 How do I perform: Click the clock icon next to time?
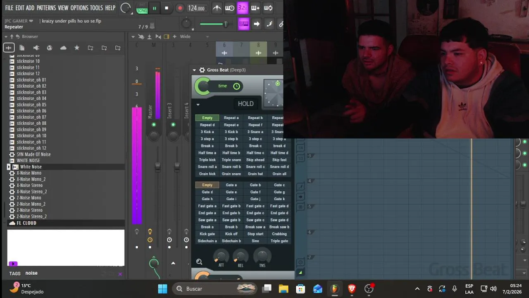[236, 86]
